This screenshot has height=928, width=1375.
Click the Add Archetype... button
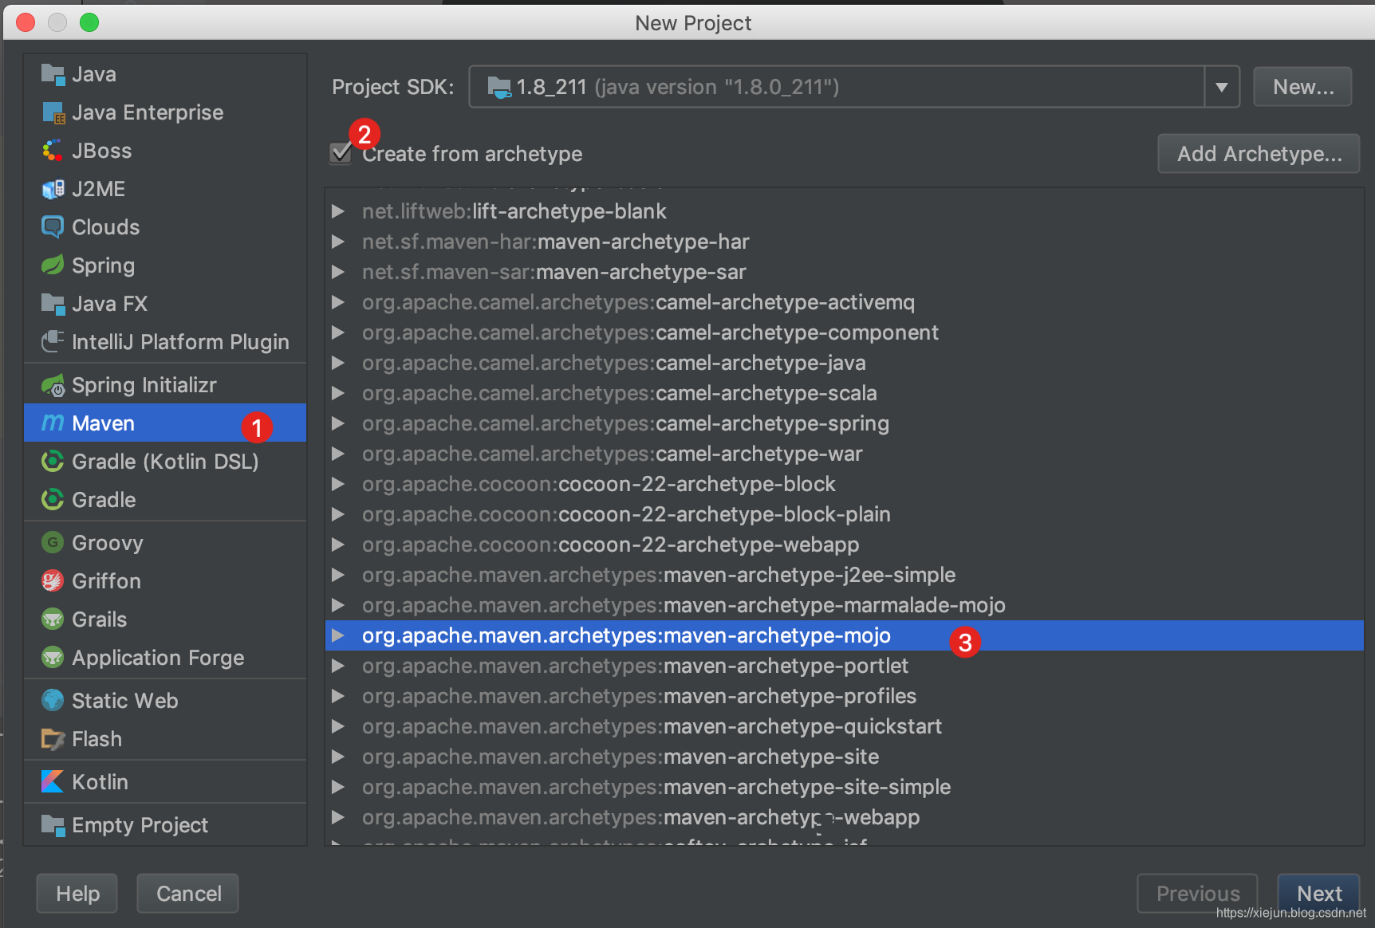coord(1259,153)
